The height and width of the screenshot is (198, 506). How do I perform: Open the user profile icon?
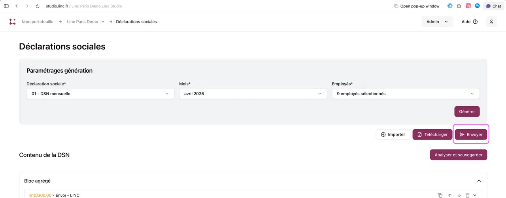click(x=491, y=22)
